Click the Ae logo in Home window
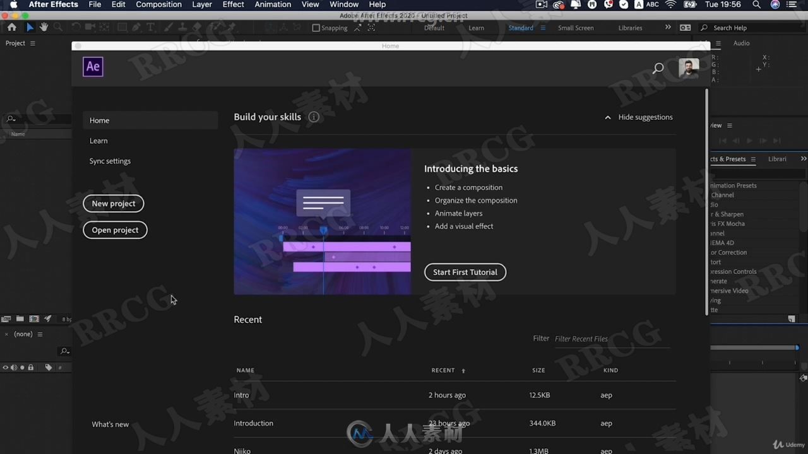The image size is (808, 454). click(93, 66)
